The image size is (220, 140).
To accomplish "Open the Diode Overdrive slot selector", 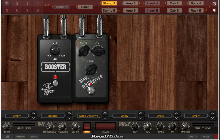I will pos(89,116).
